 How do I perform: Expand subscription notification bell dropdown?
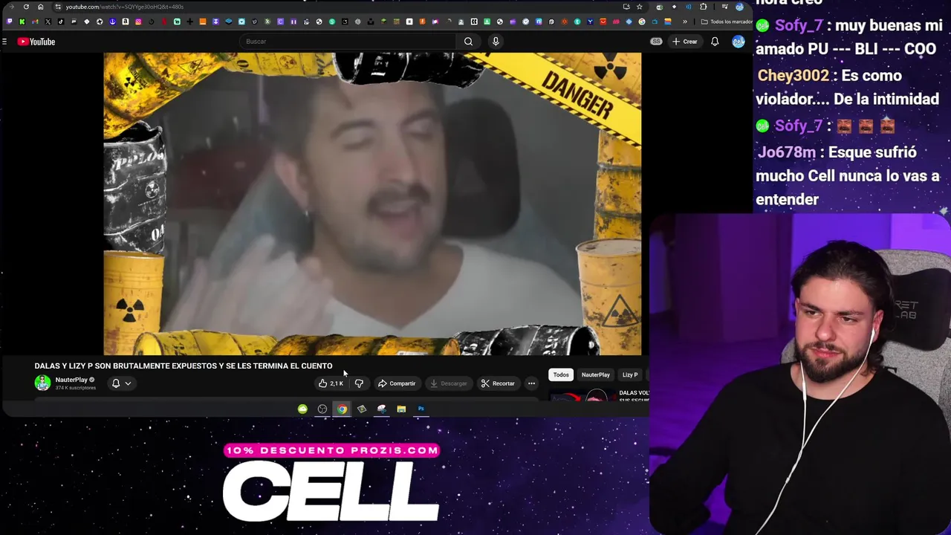[121, 383]
